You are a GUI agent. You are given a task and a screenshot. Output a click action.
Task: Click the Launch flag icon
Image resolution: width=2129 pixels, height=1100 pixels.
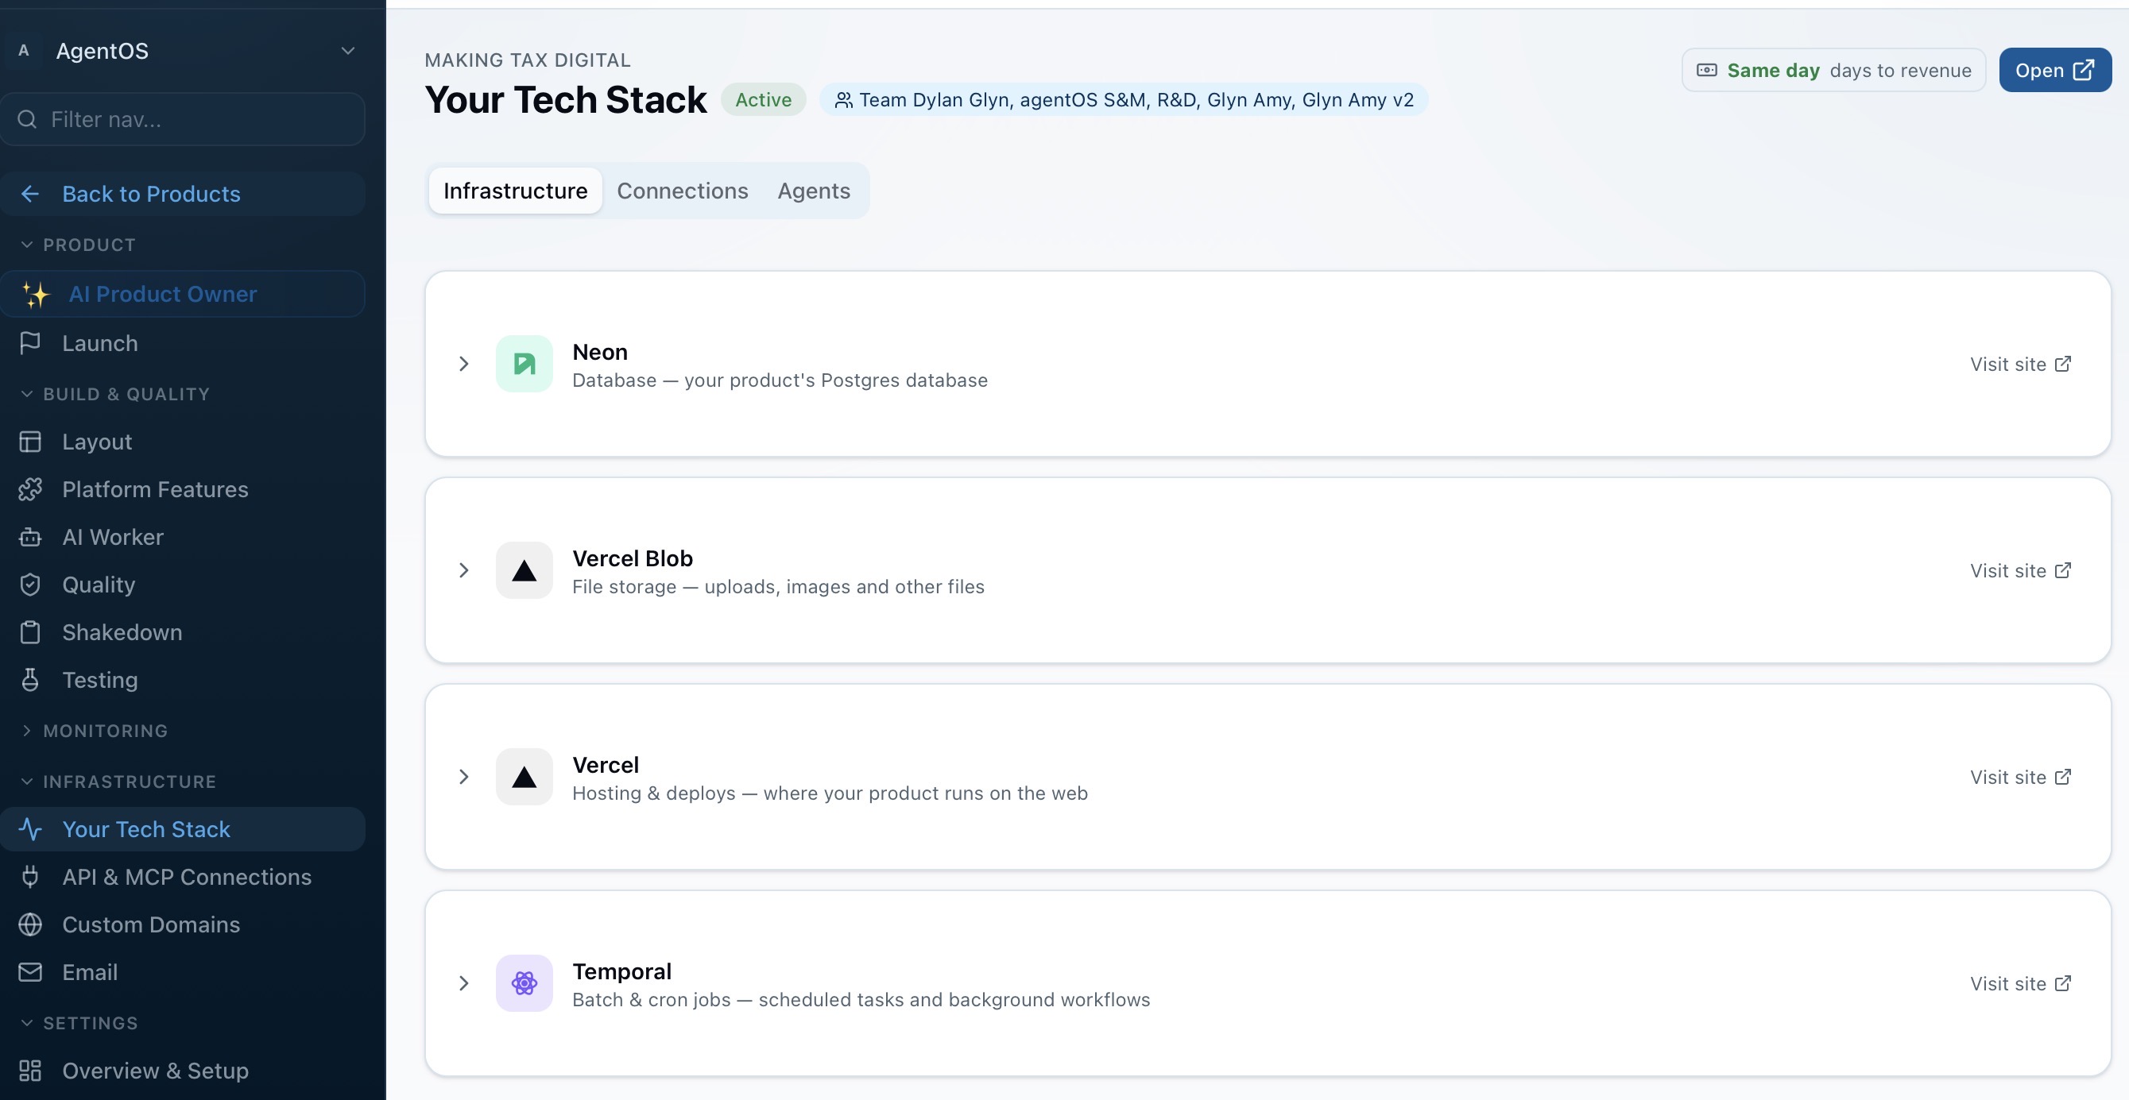click(x=29, y=343)
